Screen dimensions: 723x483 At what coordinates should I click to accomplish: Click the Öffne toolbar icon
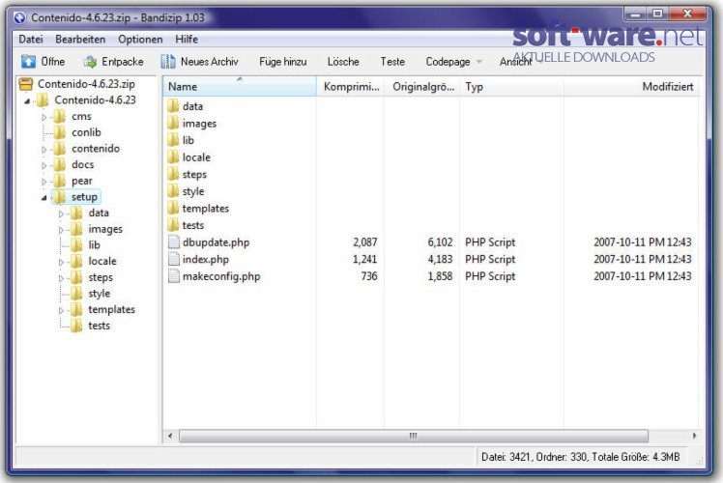28,61
